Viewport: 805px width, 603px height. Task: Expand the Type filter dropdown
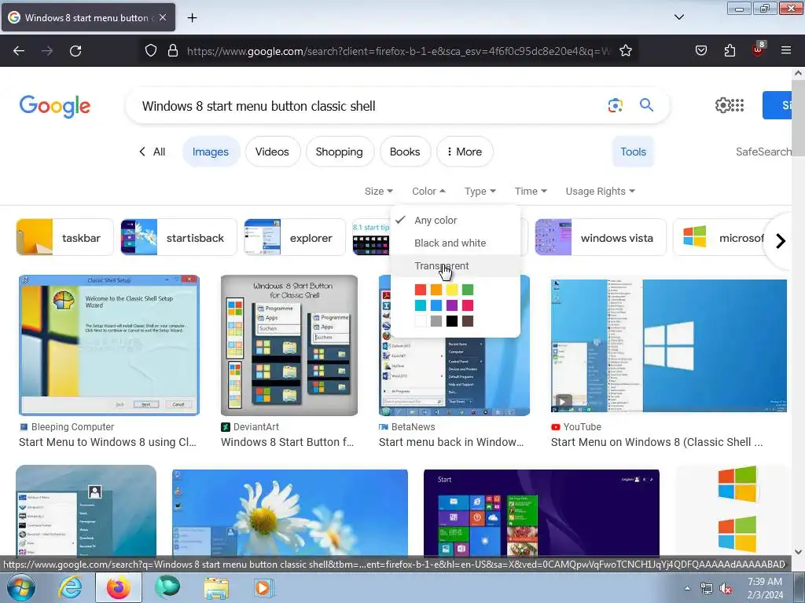(x=480, y=192)
